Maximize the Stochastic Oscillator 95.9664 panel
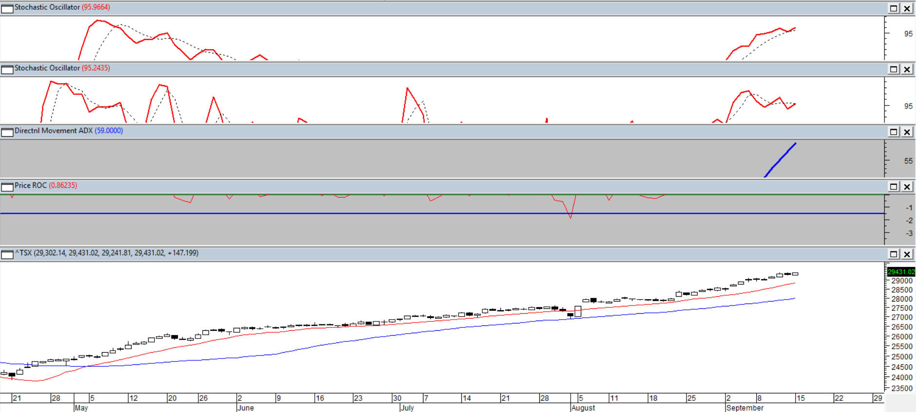Screen dimensions: 916x412 [894, 8]
